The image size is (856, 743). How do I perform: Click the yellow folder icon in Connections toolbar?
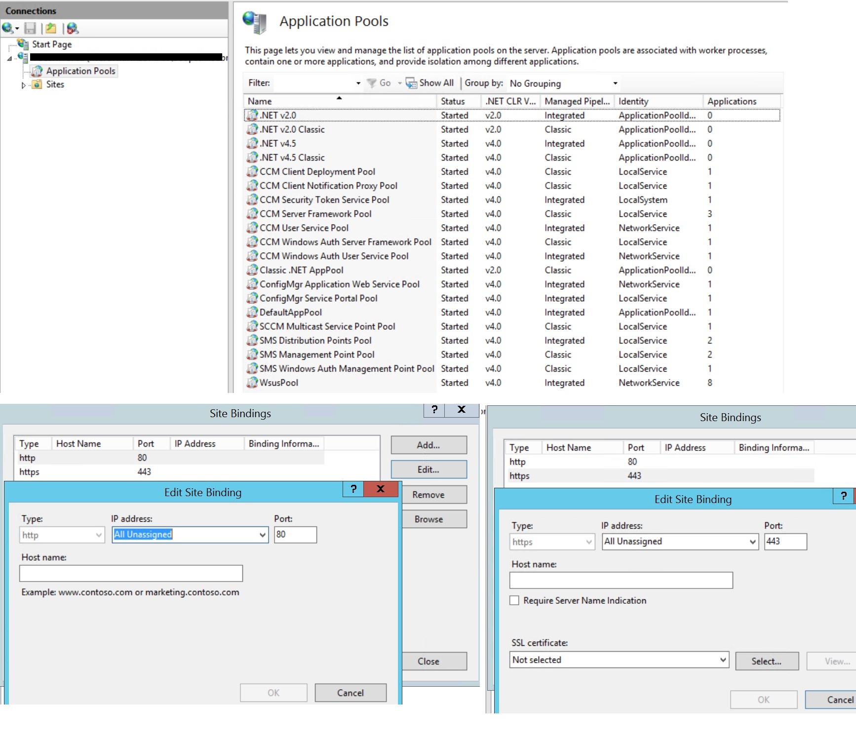tap(50, 28)
